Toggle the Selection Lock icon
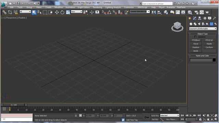This screenshot has height=123, width=219. [76, 115]
